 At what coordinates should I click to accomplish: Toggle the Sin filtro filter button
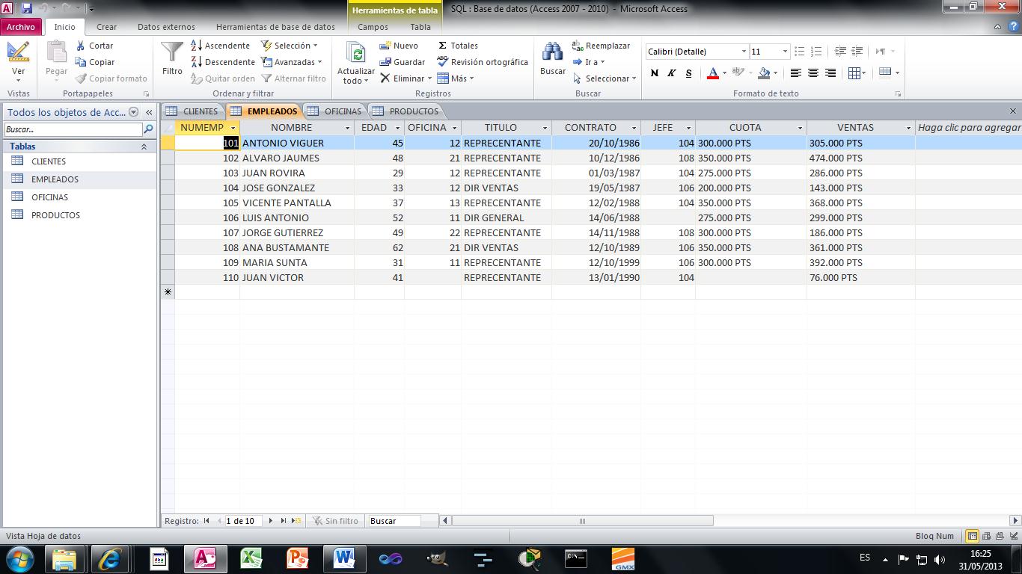click(335, 521)
